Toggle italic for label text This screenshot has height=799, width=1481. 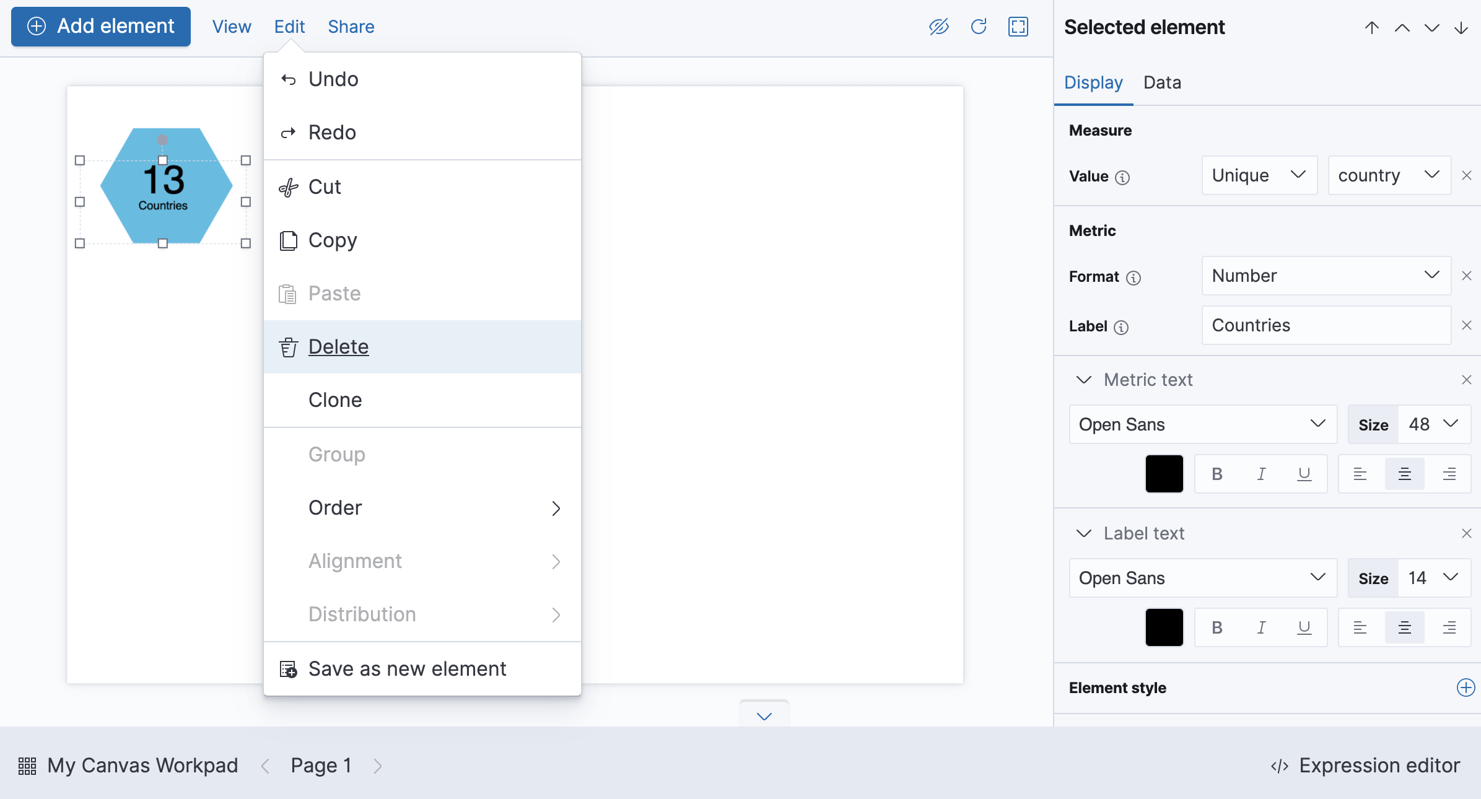pos(1260,628)
